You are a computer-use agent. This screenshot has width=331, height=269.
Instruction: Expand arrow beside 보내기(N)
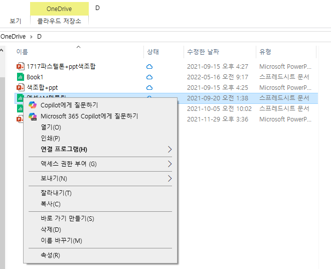[170, 179]
